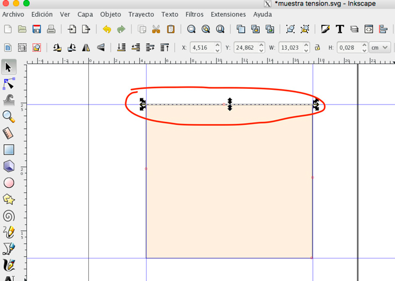
Task: Flip selection vertically
Action: pos(101,47)
